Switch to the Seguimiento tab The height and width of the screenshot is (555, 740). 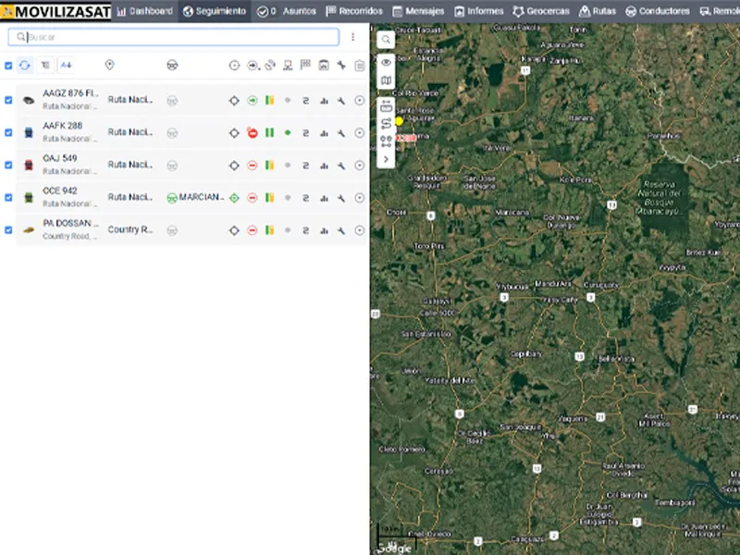click(215, 11)
